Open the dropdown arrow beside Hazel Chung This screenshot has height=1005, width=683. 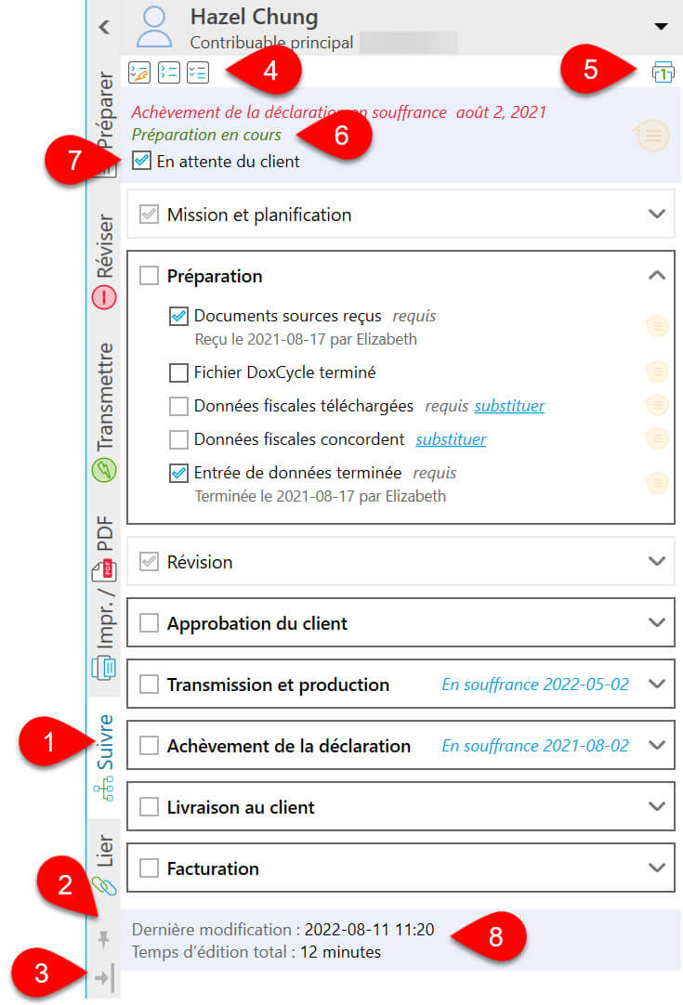pos(661,26)
